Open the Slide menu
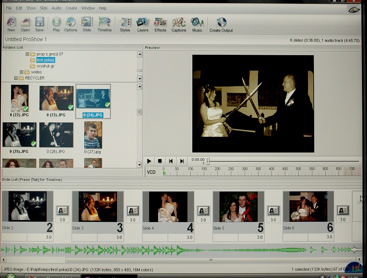367x278 pixels. tap(44, 8)
